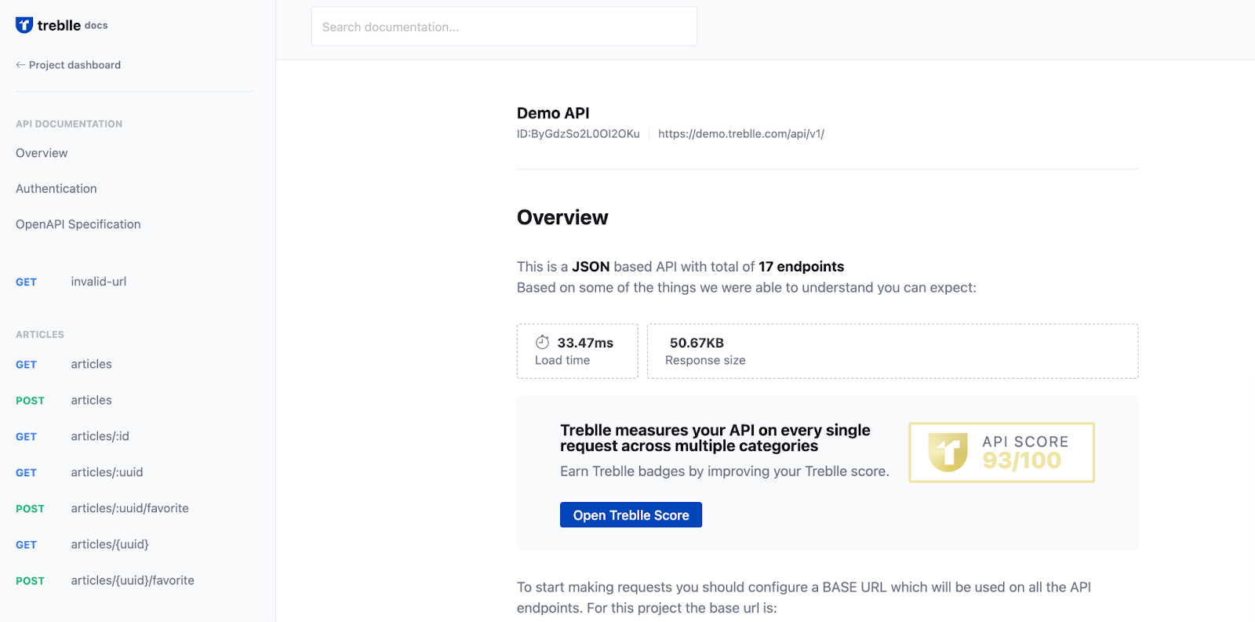Click the '17 endpoints' bold text
This screenshot has height=622, width=1255.
[x=801, y=267]
